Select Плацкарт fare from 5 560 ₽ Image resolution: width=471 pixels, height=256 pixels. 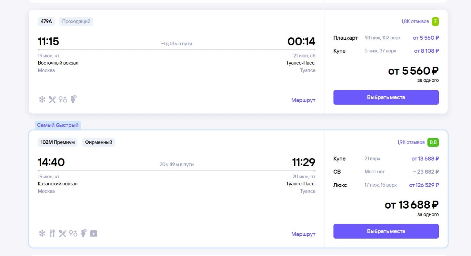tap(426, 38)
